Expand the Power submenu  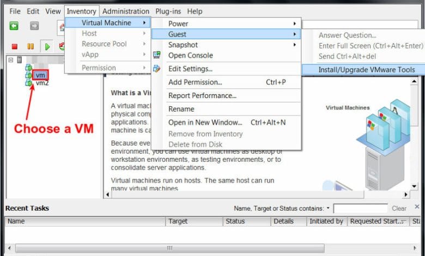[x=226, y=23]
